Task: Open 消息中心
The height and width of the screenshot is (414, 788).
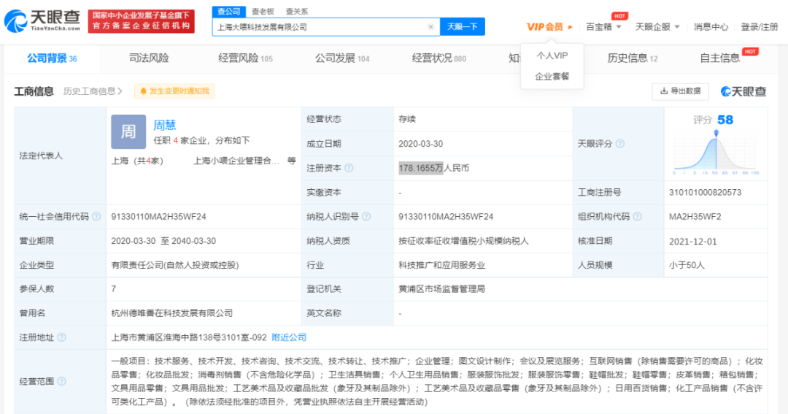Action: tap(711, 27)
